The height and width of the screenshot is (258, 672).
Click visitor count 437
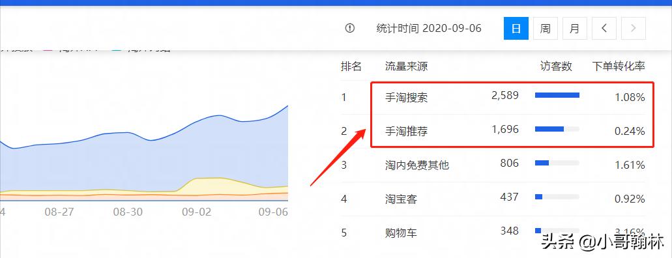point(509,197)
